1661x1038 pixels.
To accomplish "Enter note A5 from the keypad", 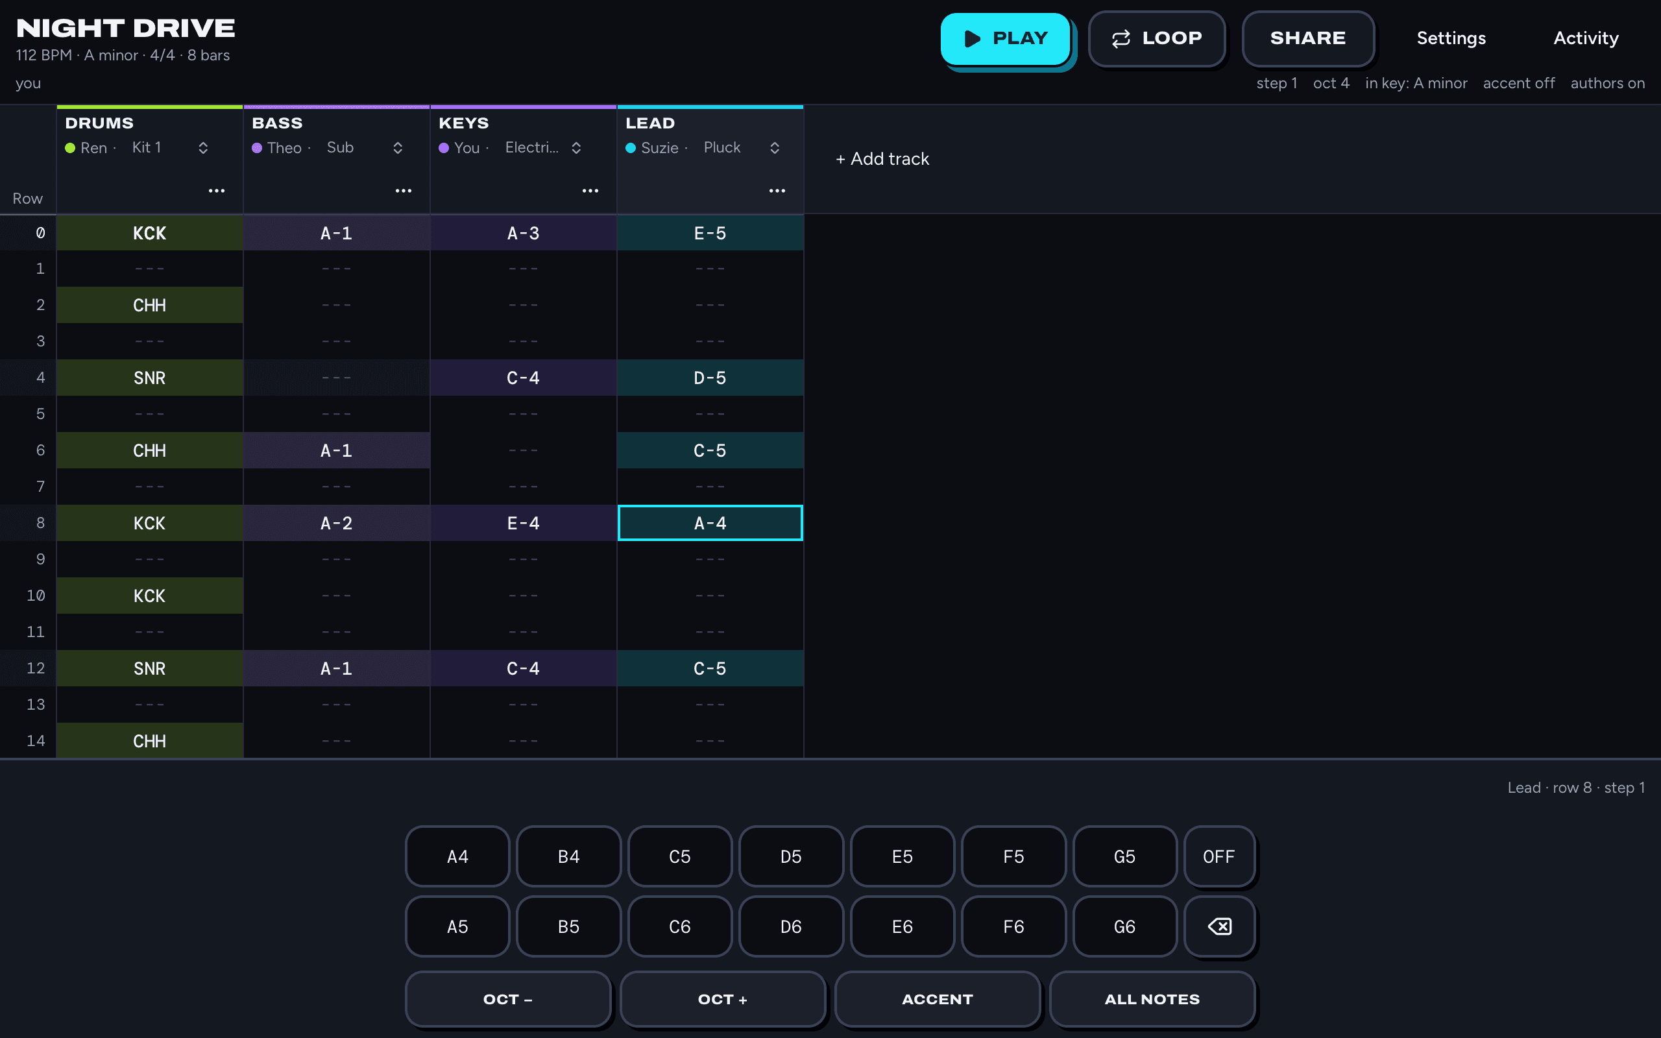I will point(457,926).
